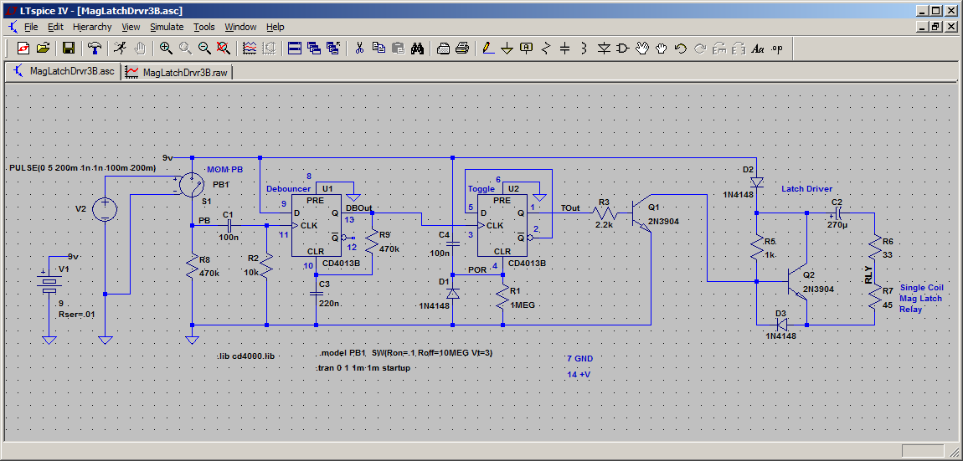Viewport: 963px width, 461px height.
Task: Place an Inductor tool icon
Action: click(584, 48)
